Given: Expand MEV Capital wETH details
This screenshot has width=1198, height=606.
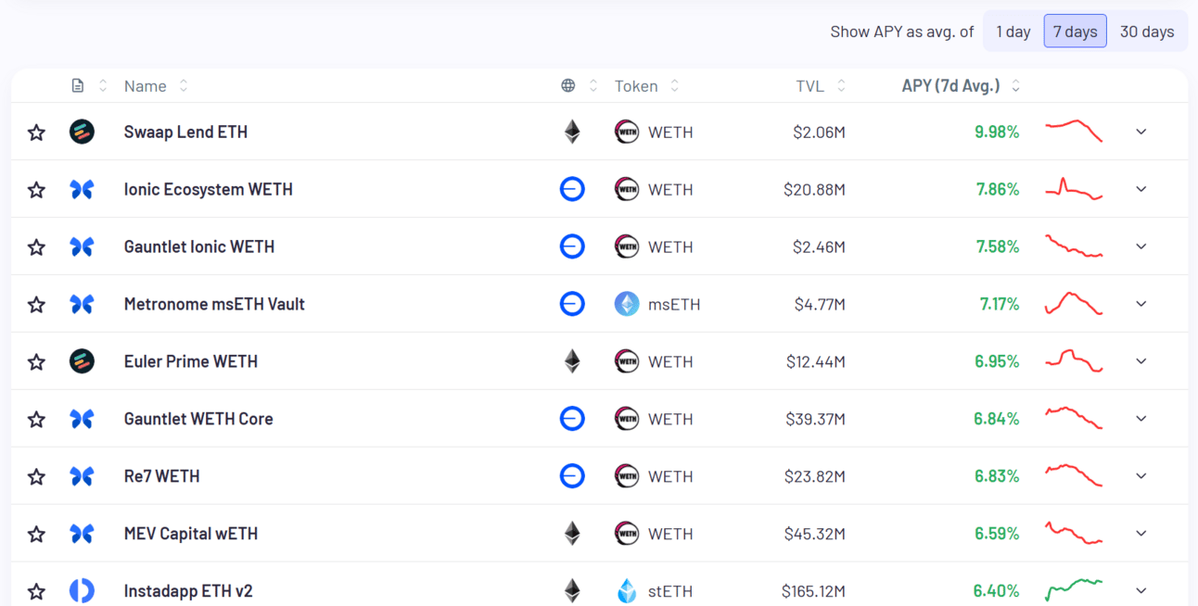Looking at the screenshot, I should click(x=1141, y=534).
